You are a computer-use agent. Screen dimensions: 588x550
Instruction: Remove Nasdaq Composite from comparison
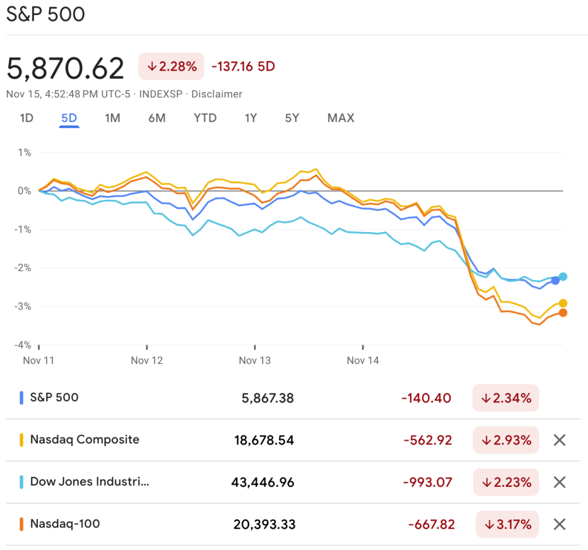(559, 440)
